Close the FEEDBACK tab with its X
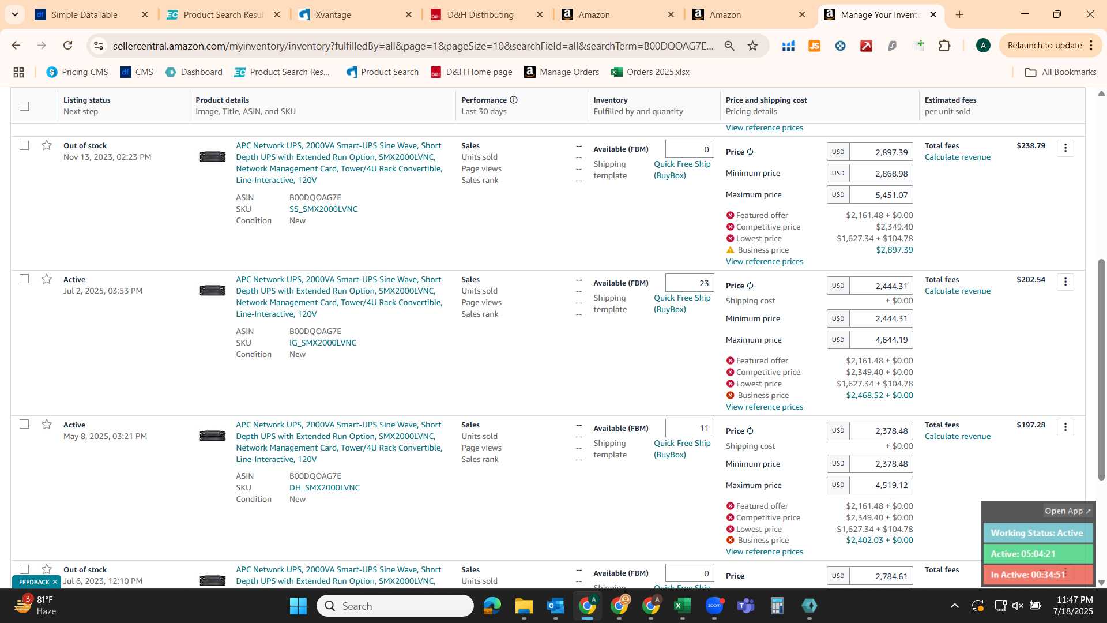 (55, 582)
